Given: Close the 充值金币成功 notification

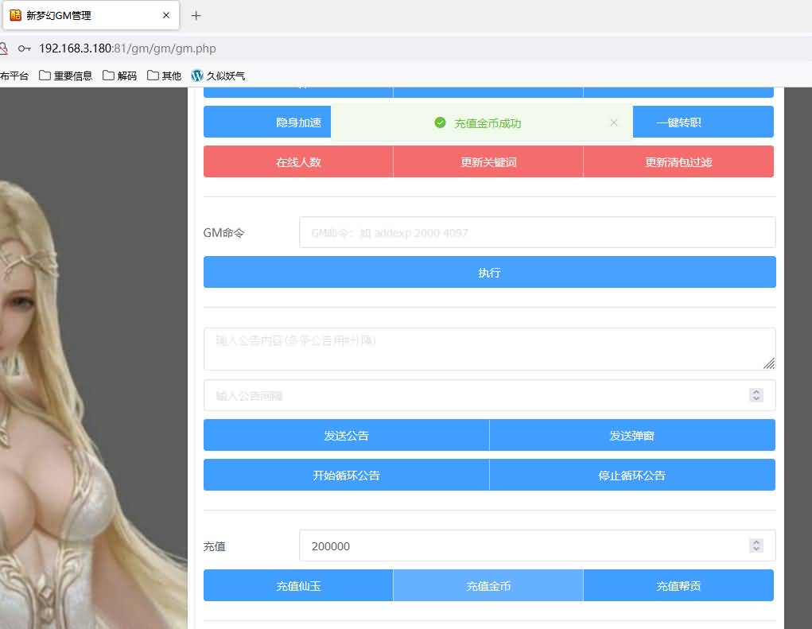Looking at the screenshot, I should pos(613,122).
